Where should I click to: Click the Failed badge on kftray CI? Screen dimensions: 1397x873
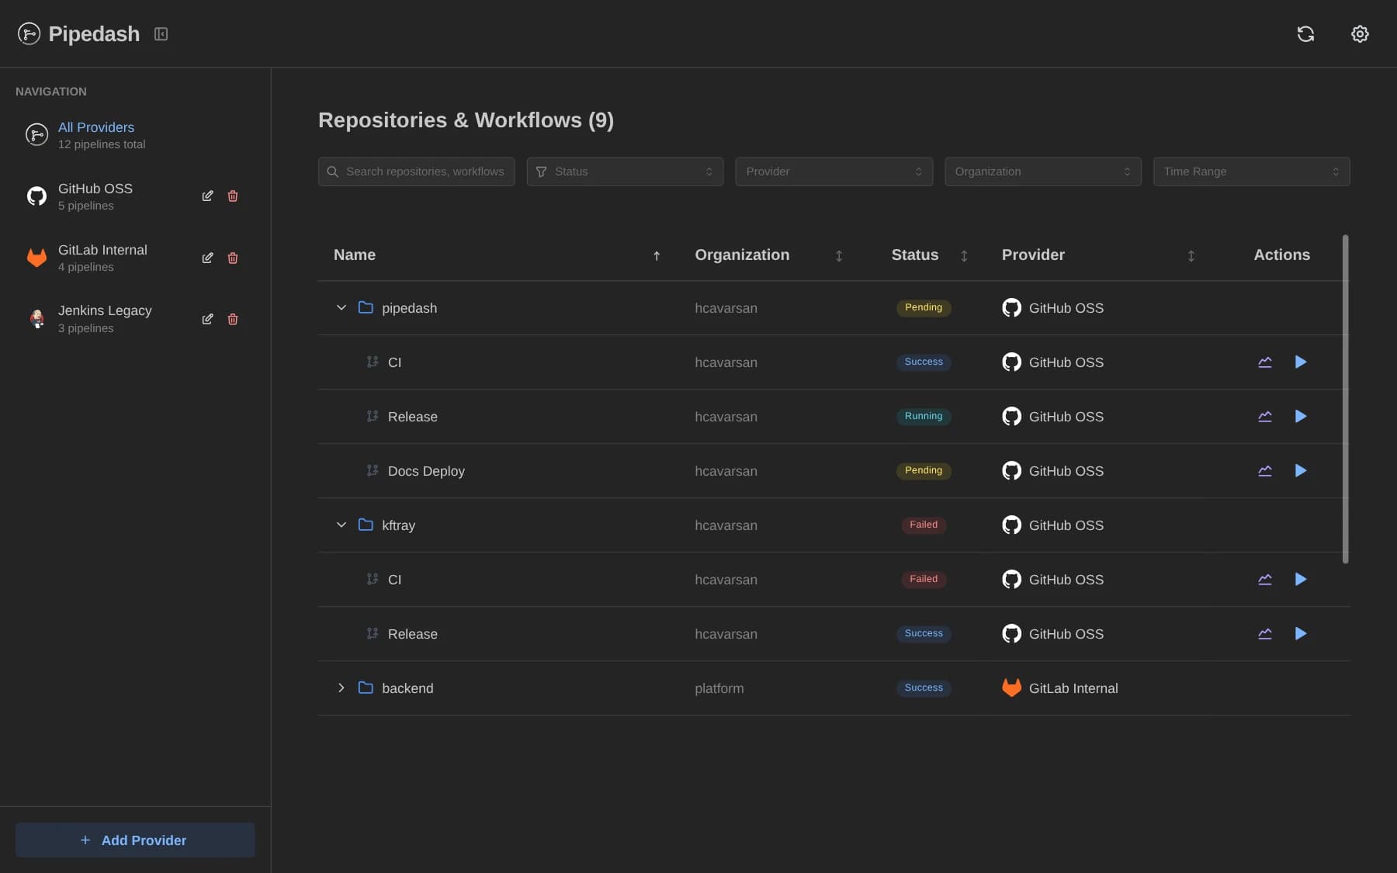pyautogui.click(x=924, y=579)
